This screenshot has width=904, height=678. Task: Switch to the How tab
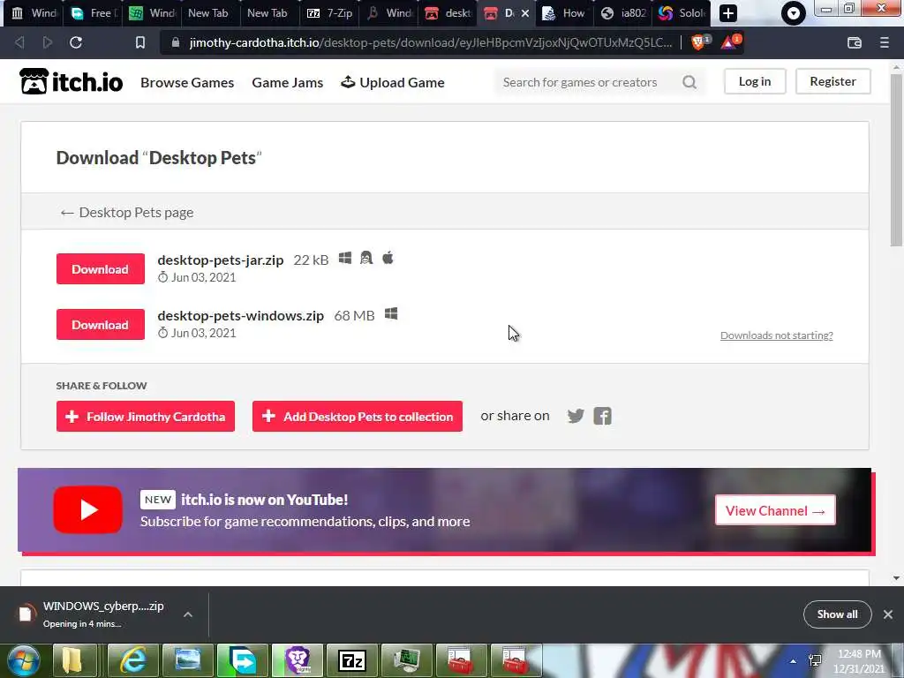tap(566, 13)
